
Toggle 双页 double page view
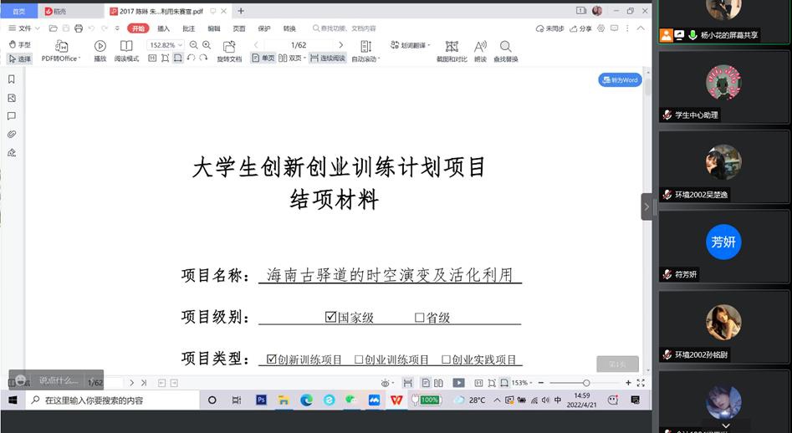tap(290, 58)
